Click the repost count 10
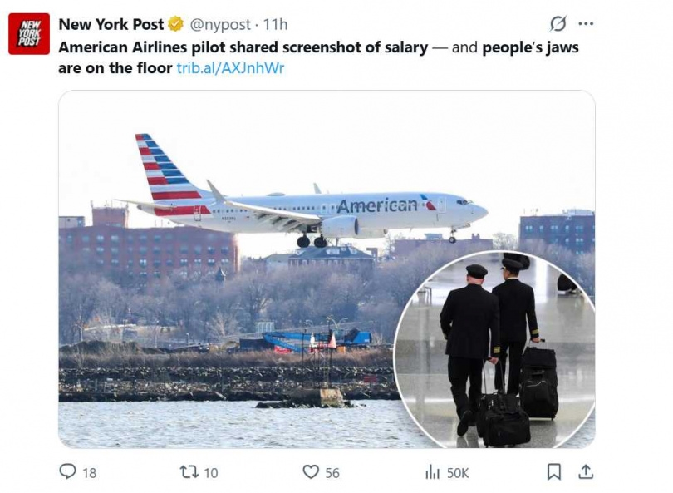This screenshot has width=673, height=493. click(210, 473)
